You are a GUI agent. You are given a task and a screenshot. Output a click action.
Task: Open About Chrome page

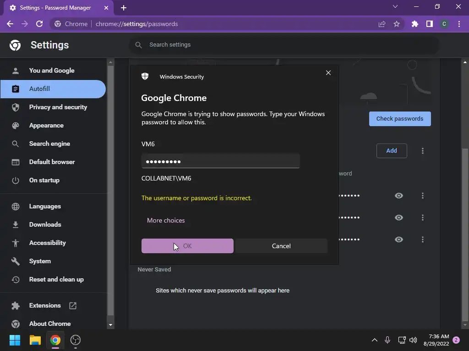tap(50, 324)
